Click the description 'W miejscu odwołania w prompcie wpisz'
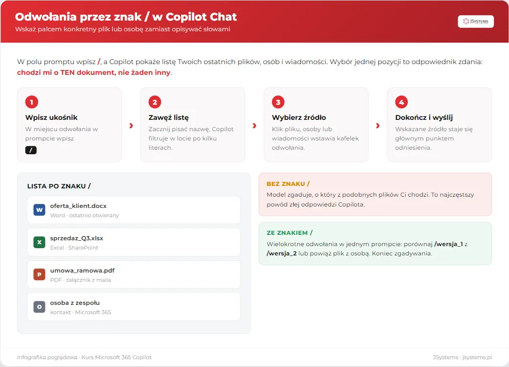The image size is (509, 367). pyautogui.click(x=61, y=134)
